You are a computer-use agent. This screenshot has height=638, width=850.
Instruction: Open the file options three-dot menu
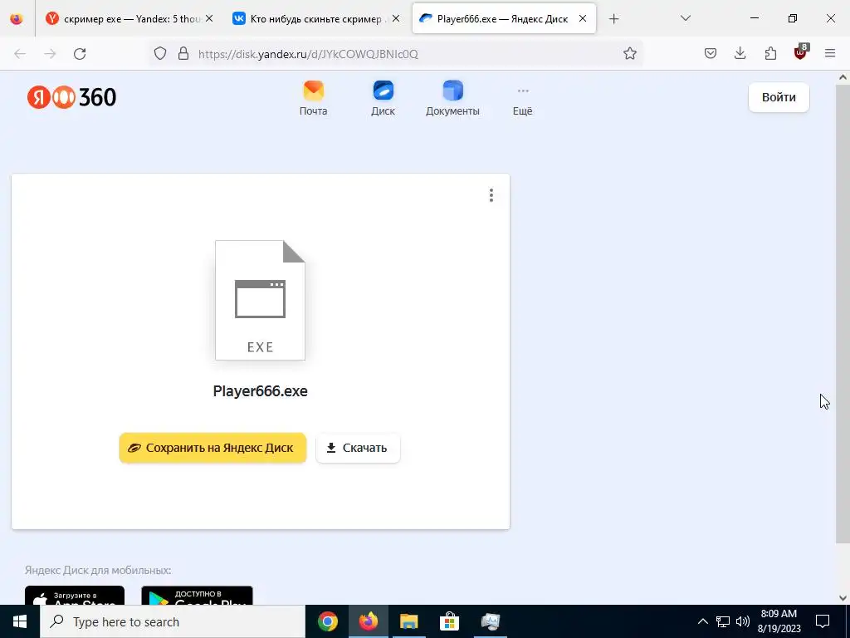491,195
